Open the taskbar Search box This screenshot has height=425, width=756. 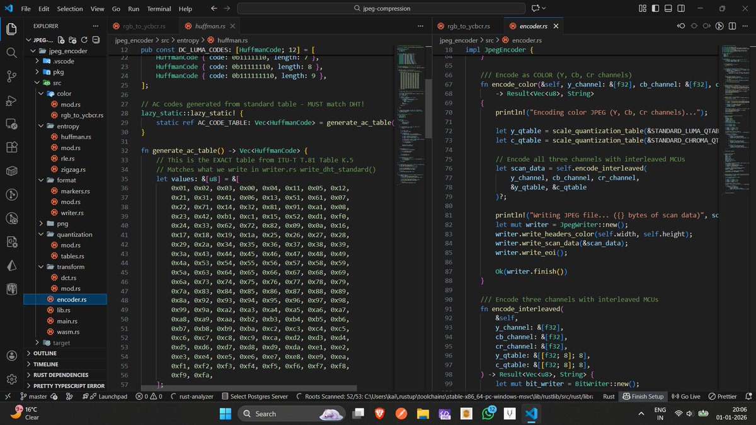click(x=291, y=414)
